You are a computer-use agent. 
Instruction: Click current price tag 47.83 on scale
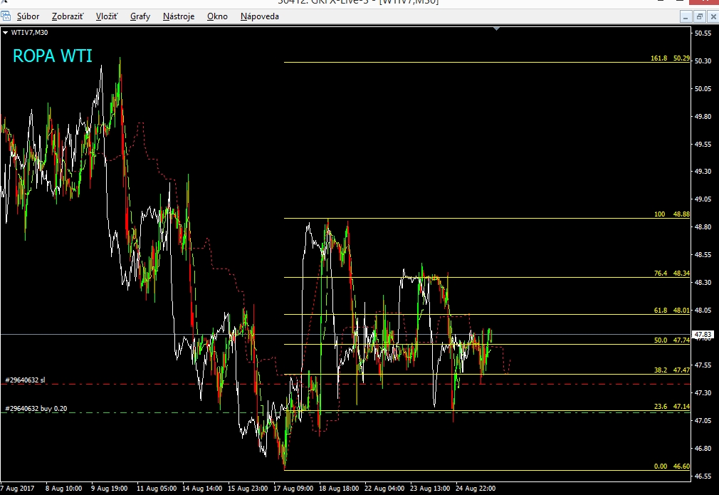(703, 335)
